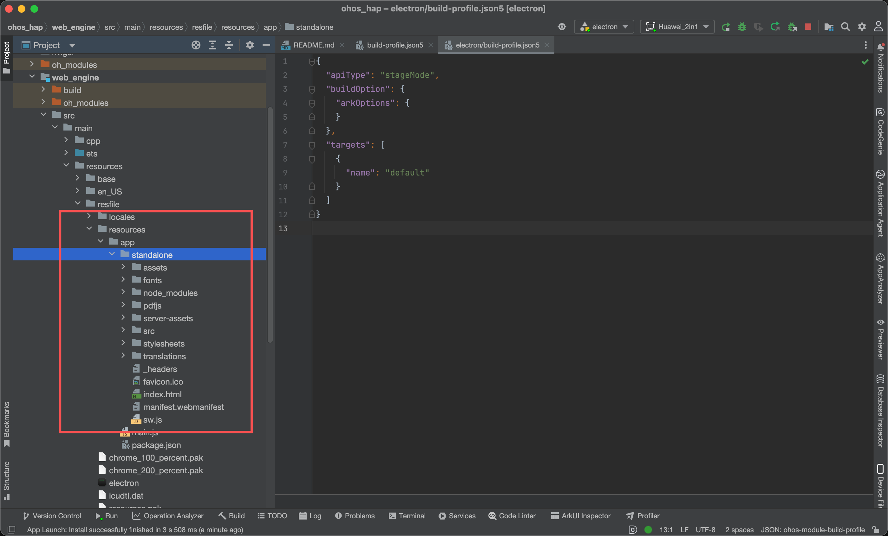The image size is (888, 536).
Task: Open the Profiler tool window
Action: coord(643,516)
